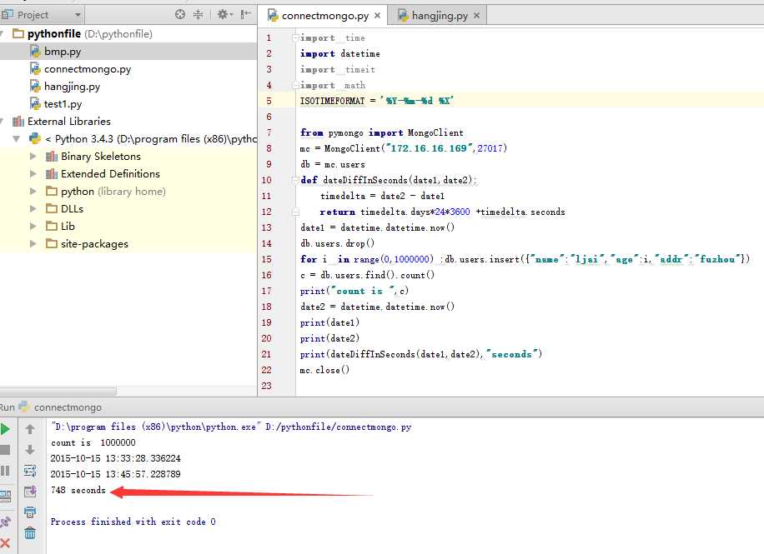Click the site-packages folder icon
Screen dimensions: 764x554
pos(52,243)
